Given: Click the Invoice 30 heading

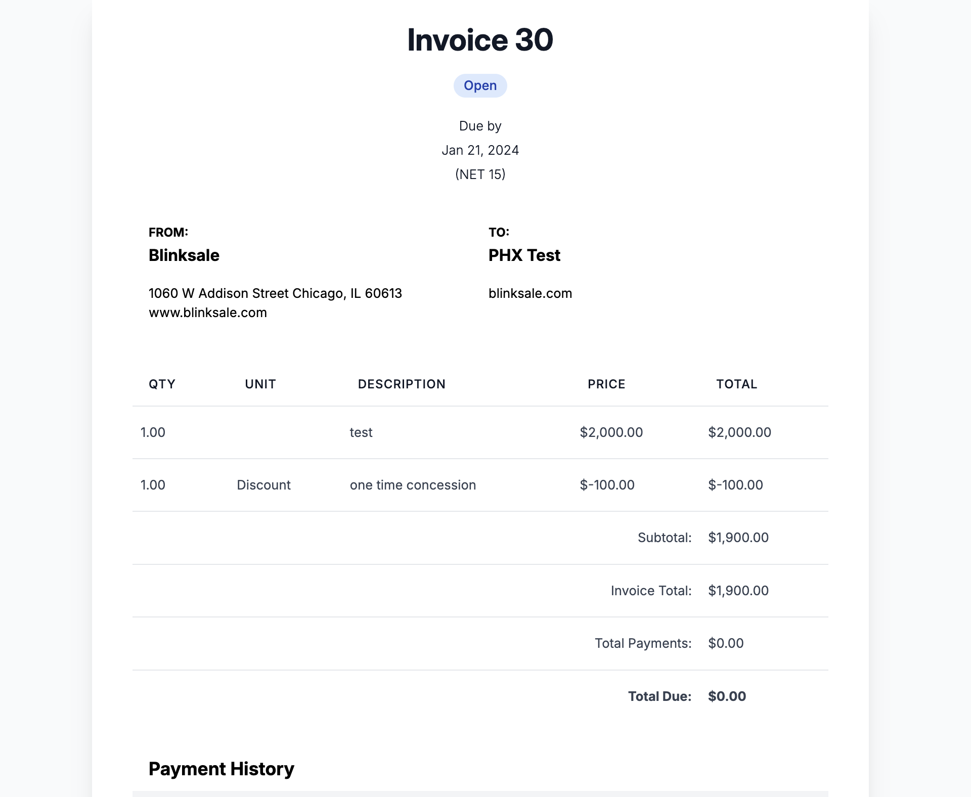Looking at the screenshot, I should 480,39.
